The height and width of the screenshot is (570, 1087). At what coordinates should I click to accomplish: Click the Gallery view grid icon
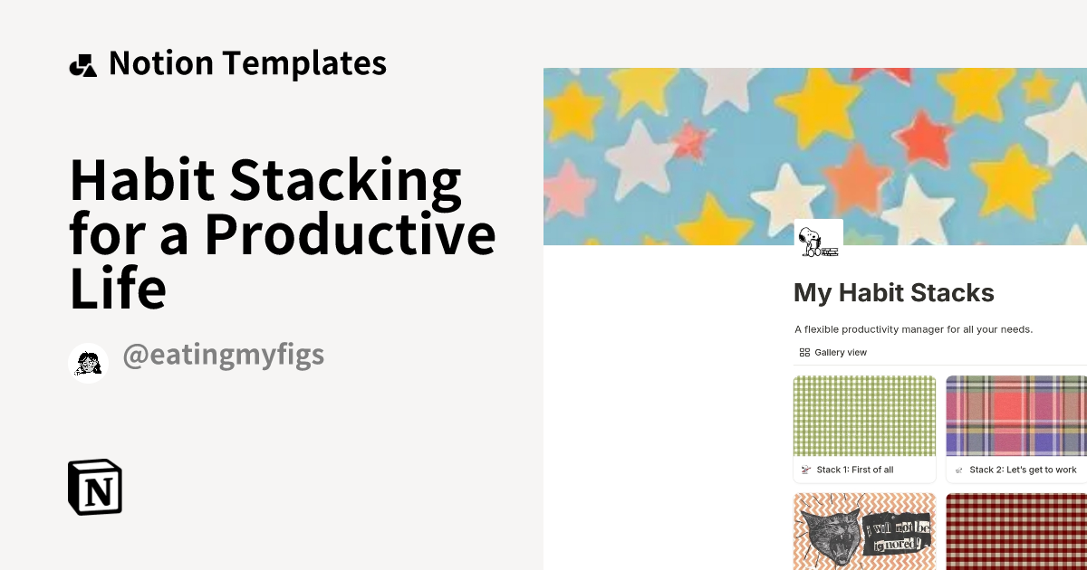pos(805,352)
